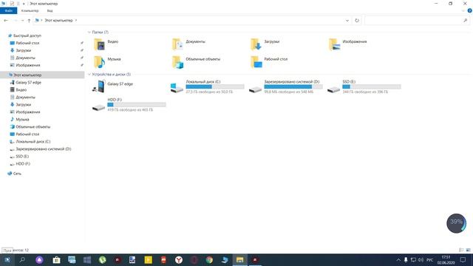Open the File Explorer taskbar icon

click(239, 259)
